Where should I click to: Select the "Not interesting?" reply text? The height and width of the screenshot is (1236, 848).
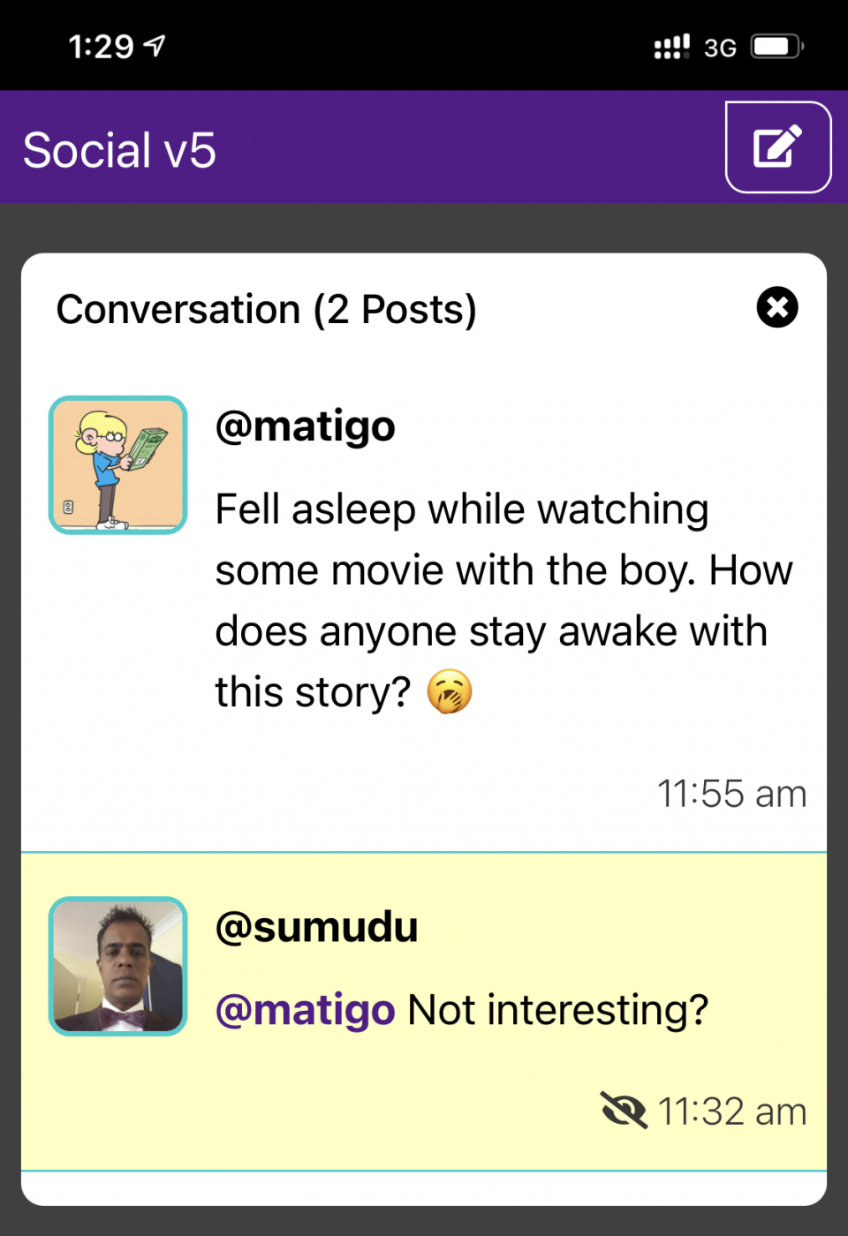[x=557, y=1010]
